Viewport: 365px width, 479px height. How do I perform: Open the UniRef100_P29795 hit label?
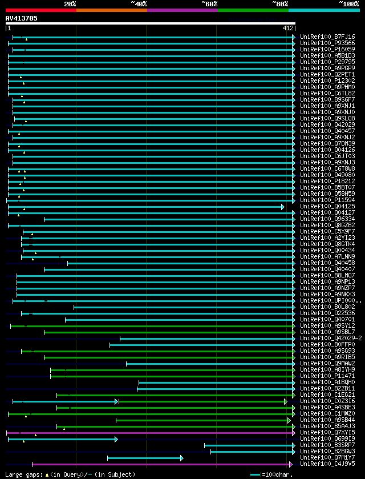327,62
